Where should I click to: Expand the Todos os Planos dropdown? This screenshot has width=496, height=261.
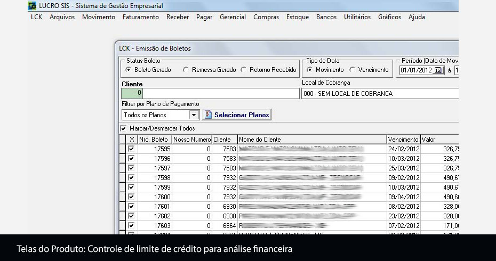[x=194, y=115]
